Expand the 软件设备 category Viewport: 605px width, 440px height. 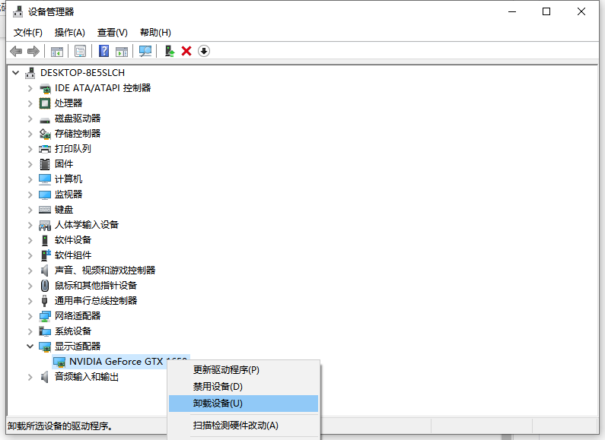(30, 240)
